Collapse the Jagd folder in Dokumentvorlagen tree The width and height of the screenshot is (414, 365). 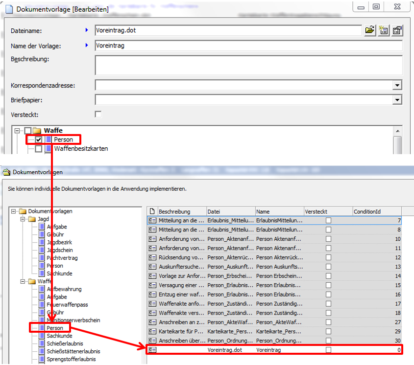click(x=23, y=219)
